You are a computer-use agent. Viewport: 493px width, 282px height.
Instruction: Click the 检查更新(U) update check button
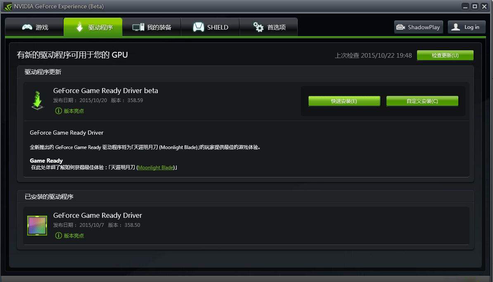pos(446,55)
